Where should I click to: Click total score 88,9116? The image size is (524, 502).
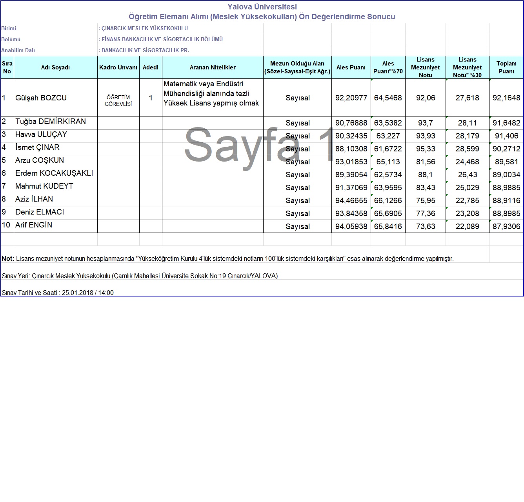(x=506, y=200)
